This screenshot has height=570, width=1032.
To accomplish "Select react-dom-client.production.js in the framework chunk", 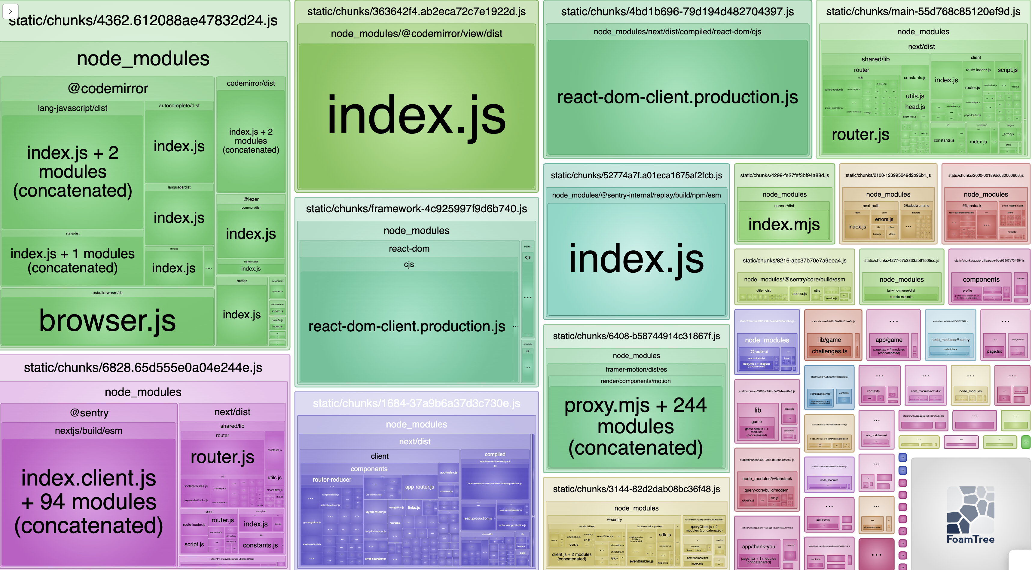I will pos(407,326).
